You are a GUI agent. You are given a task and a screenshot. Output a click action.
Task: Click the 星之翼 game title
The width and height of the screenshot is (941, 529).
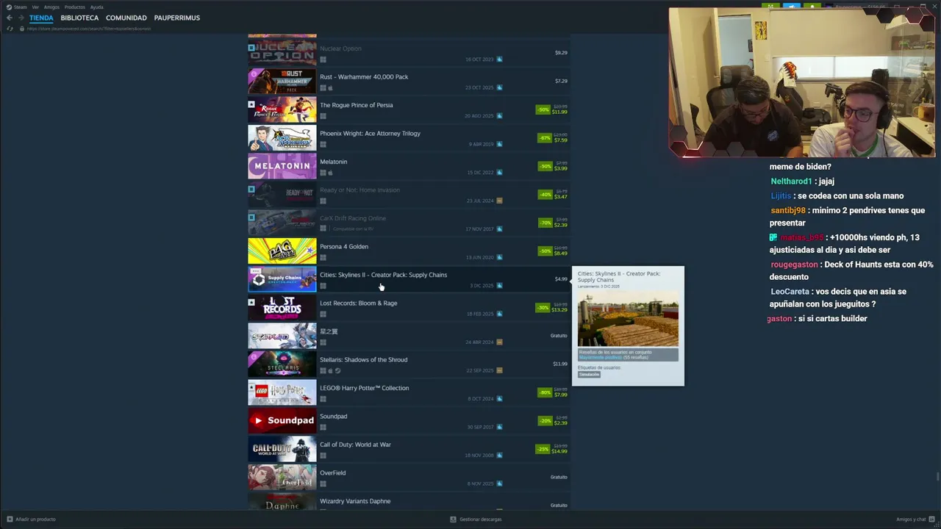click(329, 331)
